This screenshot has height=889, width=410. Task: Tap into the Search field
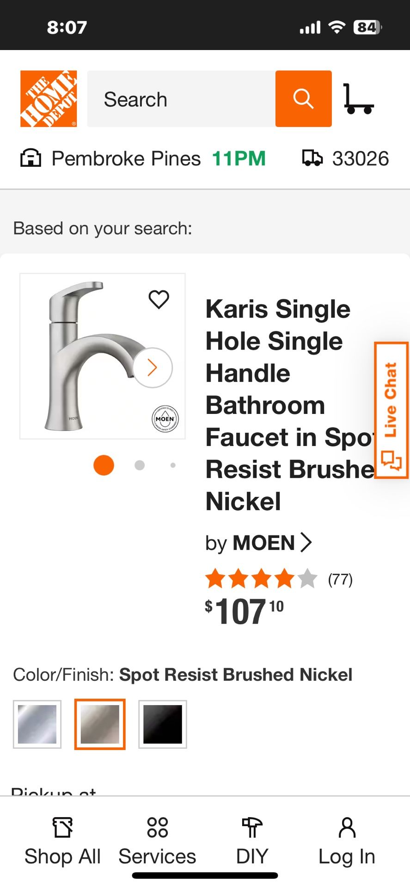click(x=181, y=99)
